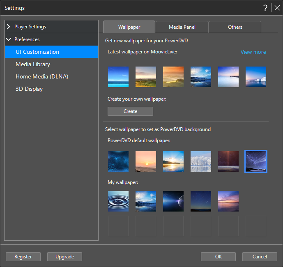Click the Upgrade button

pos(64,257)
